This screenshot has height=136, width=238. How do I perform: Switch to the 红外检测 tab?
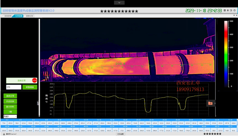pos(19,16)
